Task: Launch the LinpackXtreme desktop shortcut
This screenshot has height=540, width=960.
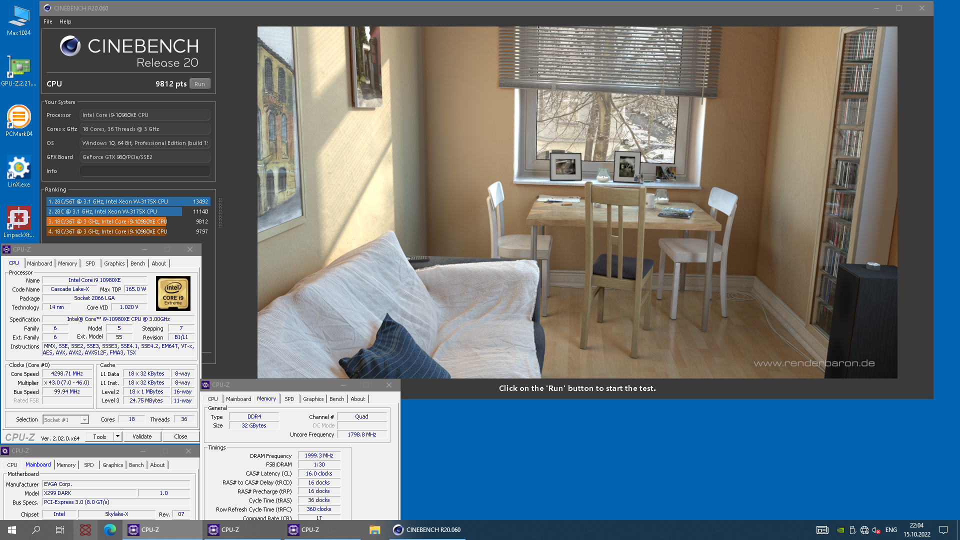Action: 18,222
